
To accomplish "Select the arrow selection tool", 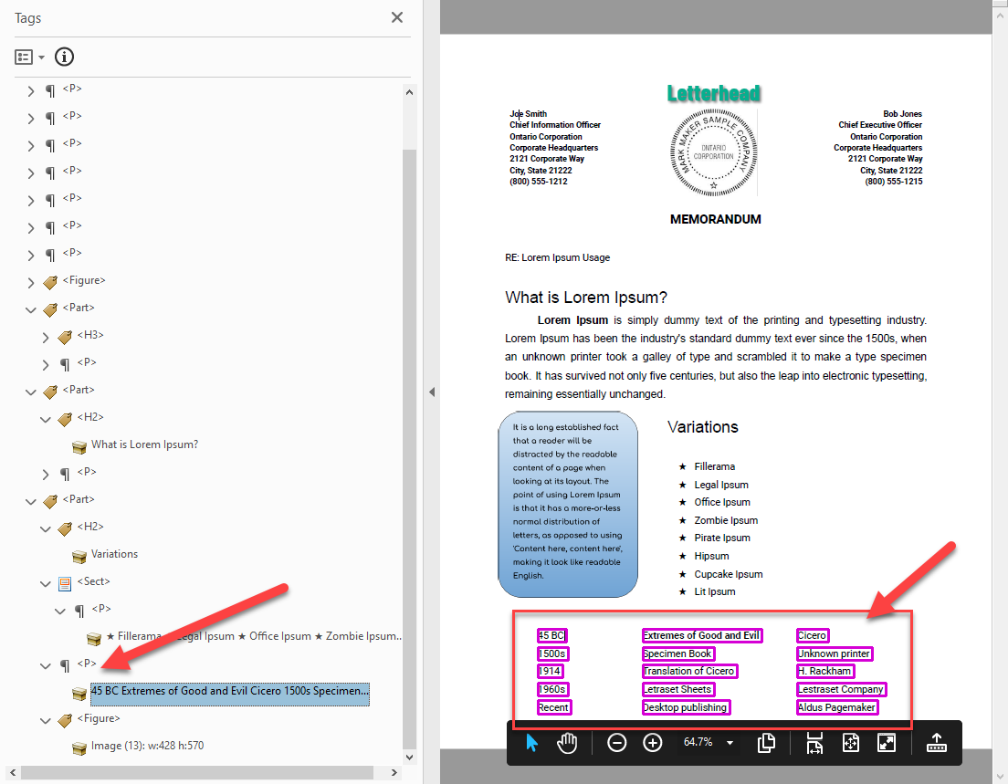I will pyautogui.click(x=532, y=743).
